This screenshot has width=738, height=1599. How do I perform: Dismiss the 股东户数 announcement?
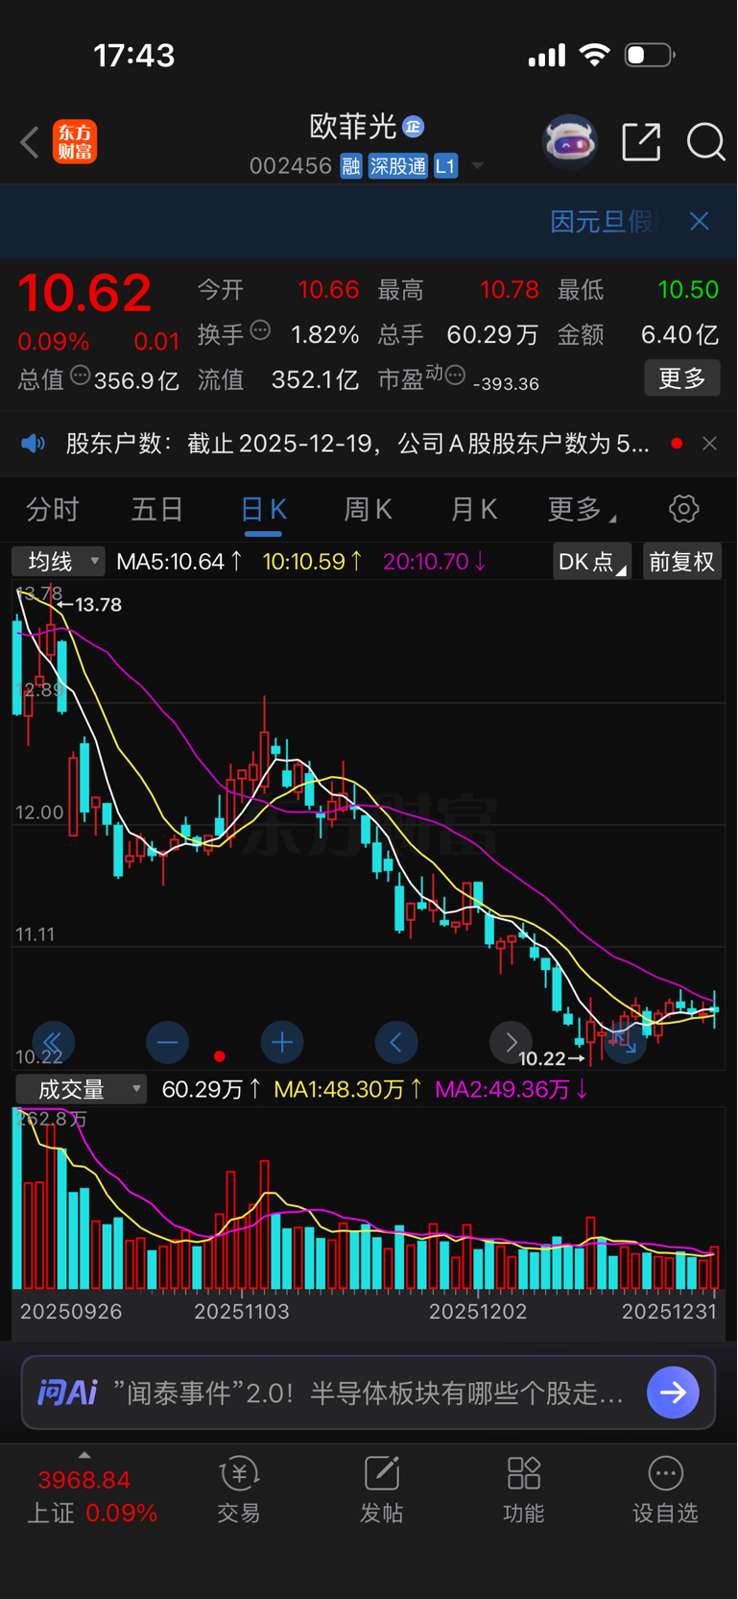click(709, 443)
